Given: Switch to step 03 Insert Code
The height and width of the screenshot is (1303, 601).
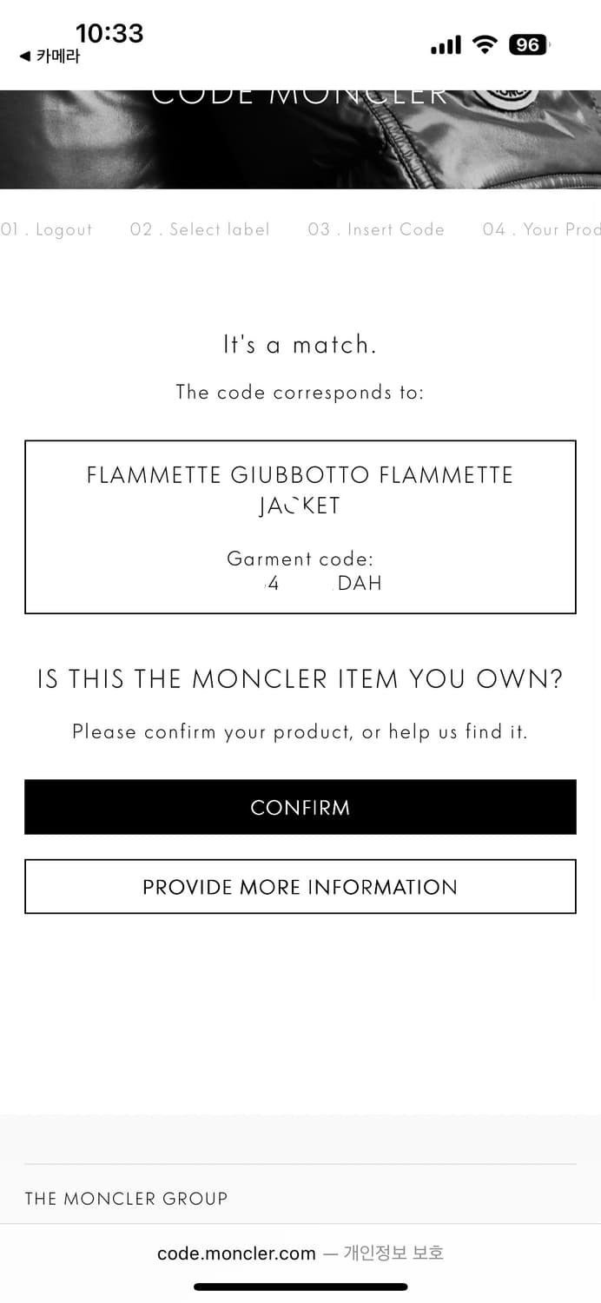Looking at the screenshot, I should (x=376, y=229).
